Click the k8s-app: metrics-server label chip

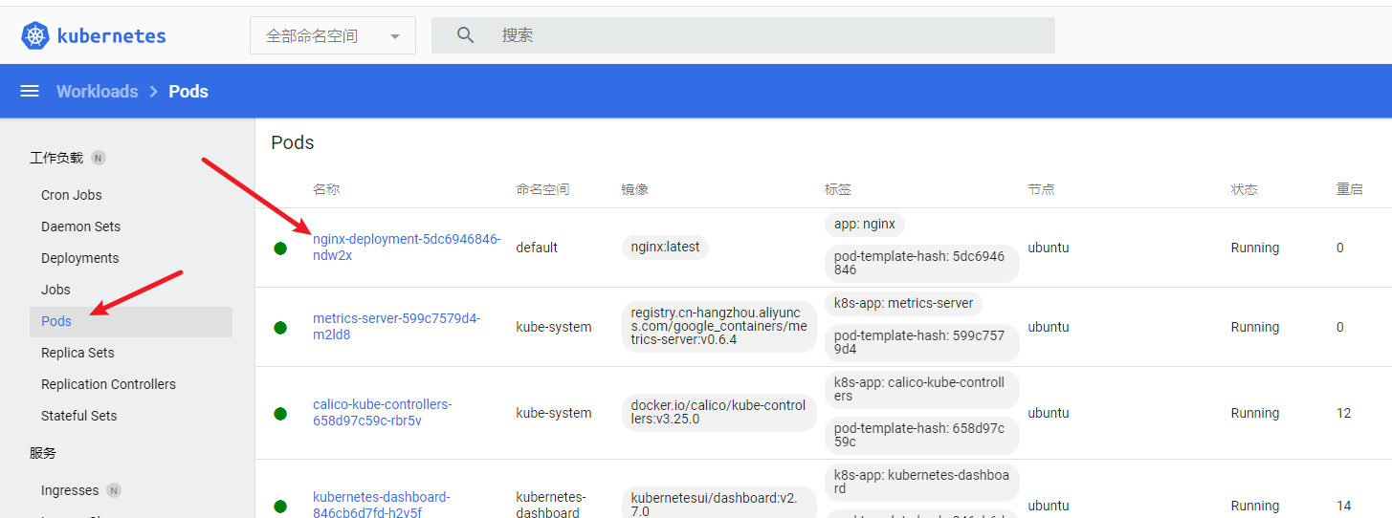click(x=903, y=303)
